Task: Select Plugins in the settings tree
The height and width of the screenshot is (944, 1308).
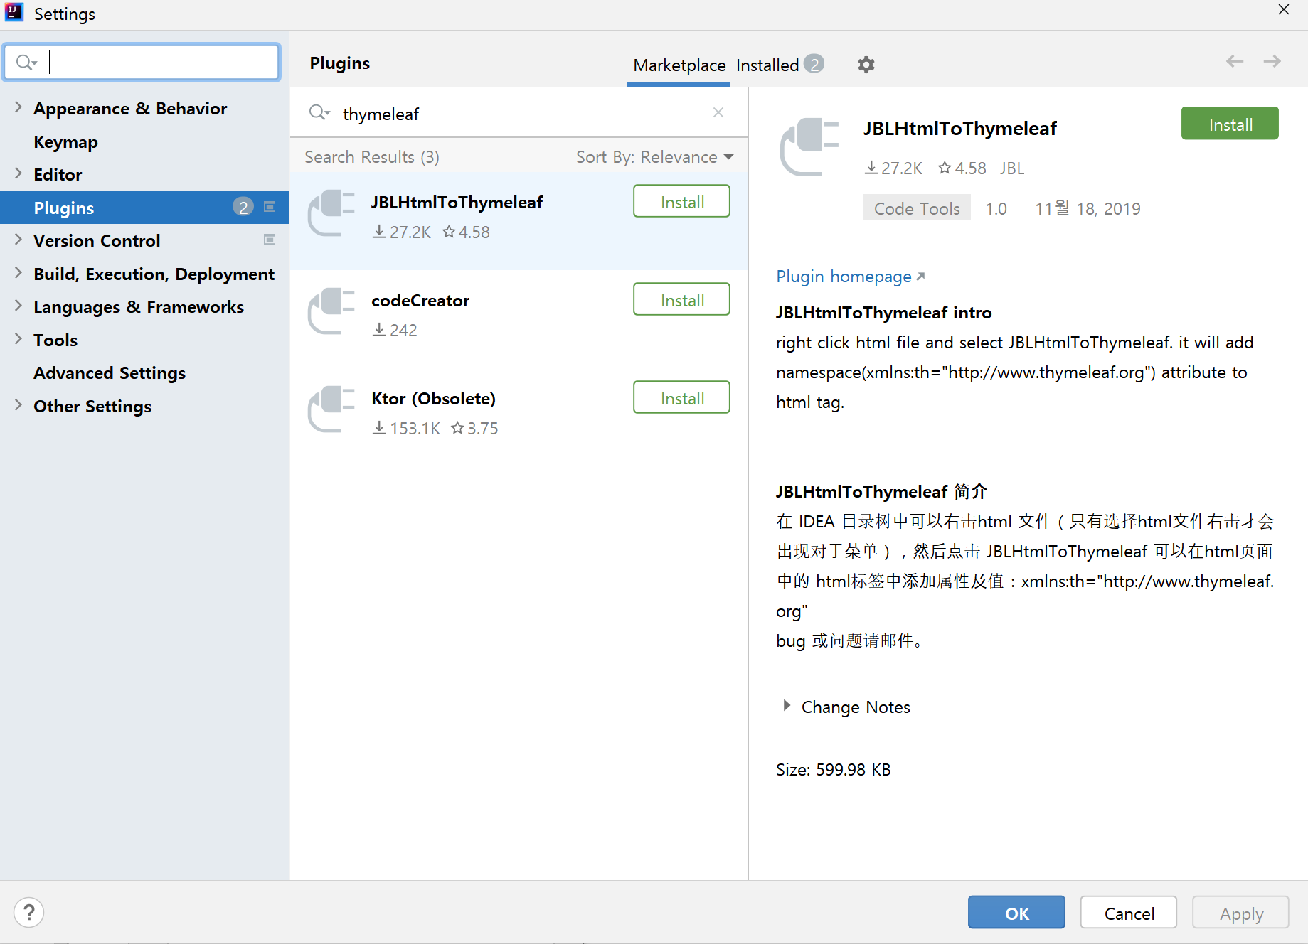Action: [x=144, y=208]
